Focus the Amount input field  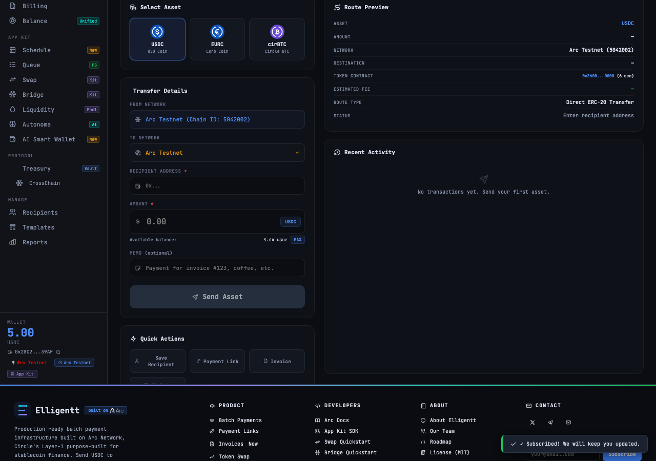tap(217, 222)
